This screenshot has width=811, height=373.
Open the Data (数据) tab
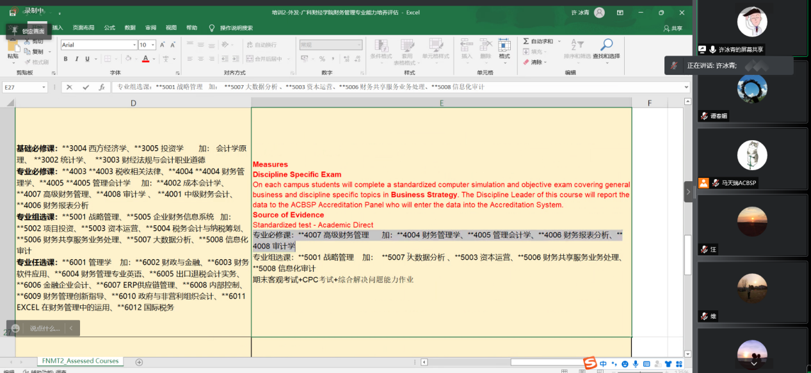coord(130,28)
